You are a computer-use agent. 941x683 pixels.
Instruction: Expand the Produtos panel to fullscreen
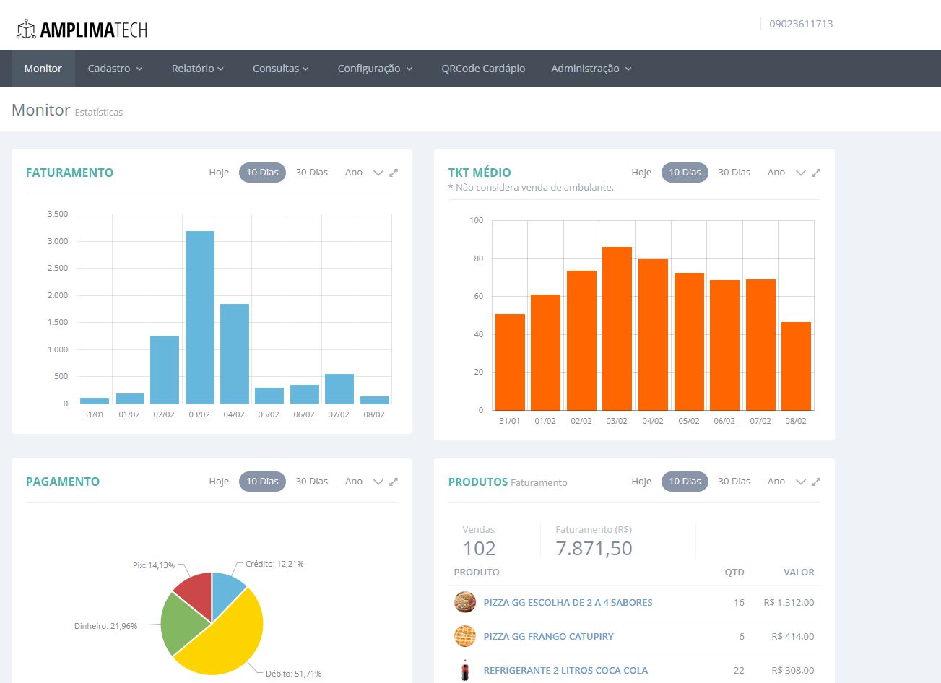click(816, 482)
